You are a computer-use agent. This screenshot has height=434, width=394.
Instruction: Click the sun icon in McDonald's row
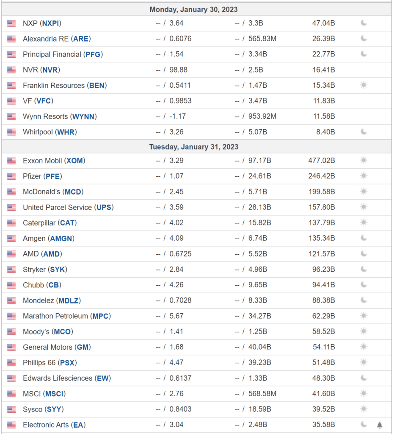364,191
